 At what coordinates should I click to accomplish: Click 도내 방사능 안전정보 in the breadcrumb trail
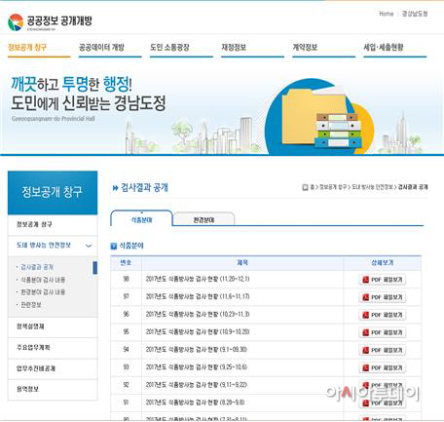pyautogui.click(x=372, y=187)
